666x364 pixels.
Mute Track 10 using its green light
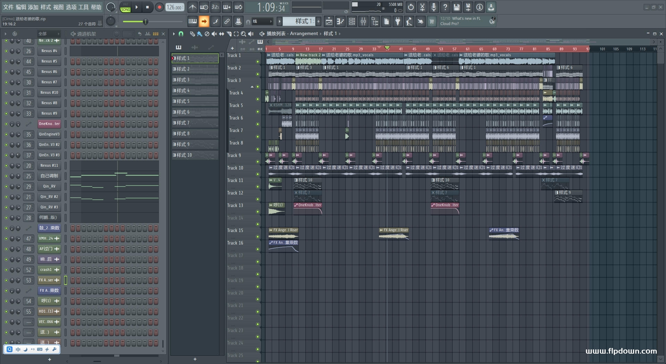(x=258, y=174)
